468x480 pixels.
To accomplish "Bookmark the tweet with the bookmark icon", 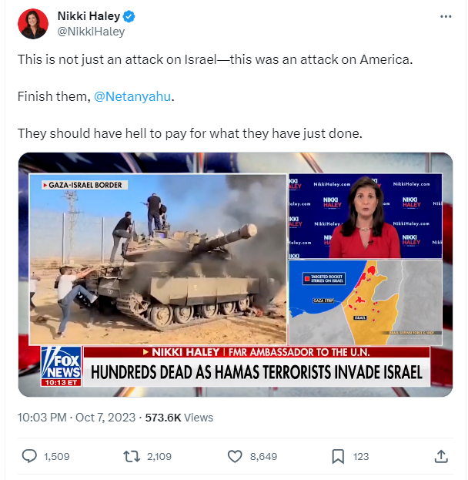I will [x=338, y=456].
